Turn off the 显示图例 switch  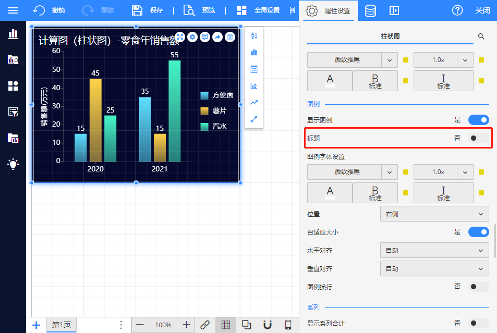[478, 120]
